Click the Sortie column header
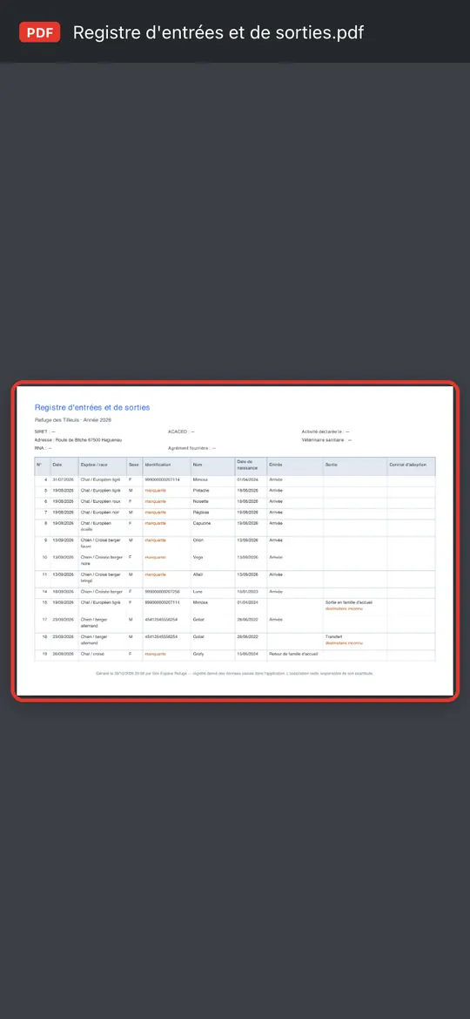 (331, 465)
